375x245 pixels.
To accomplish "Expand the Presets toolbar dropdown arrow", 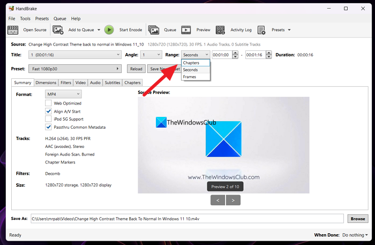I will (289, 30).
